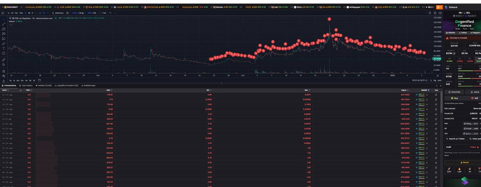Toggle magnet mode for drawings
Image resolution: width=481 pixels, height=187 pixels.
4,71
